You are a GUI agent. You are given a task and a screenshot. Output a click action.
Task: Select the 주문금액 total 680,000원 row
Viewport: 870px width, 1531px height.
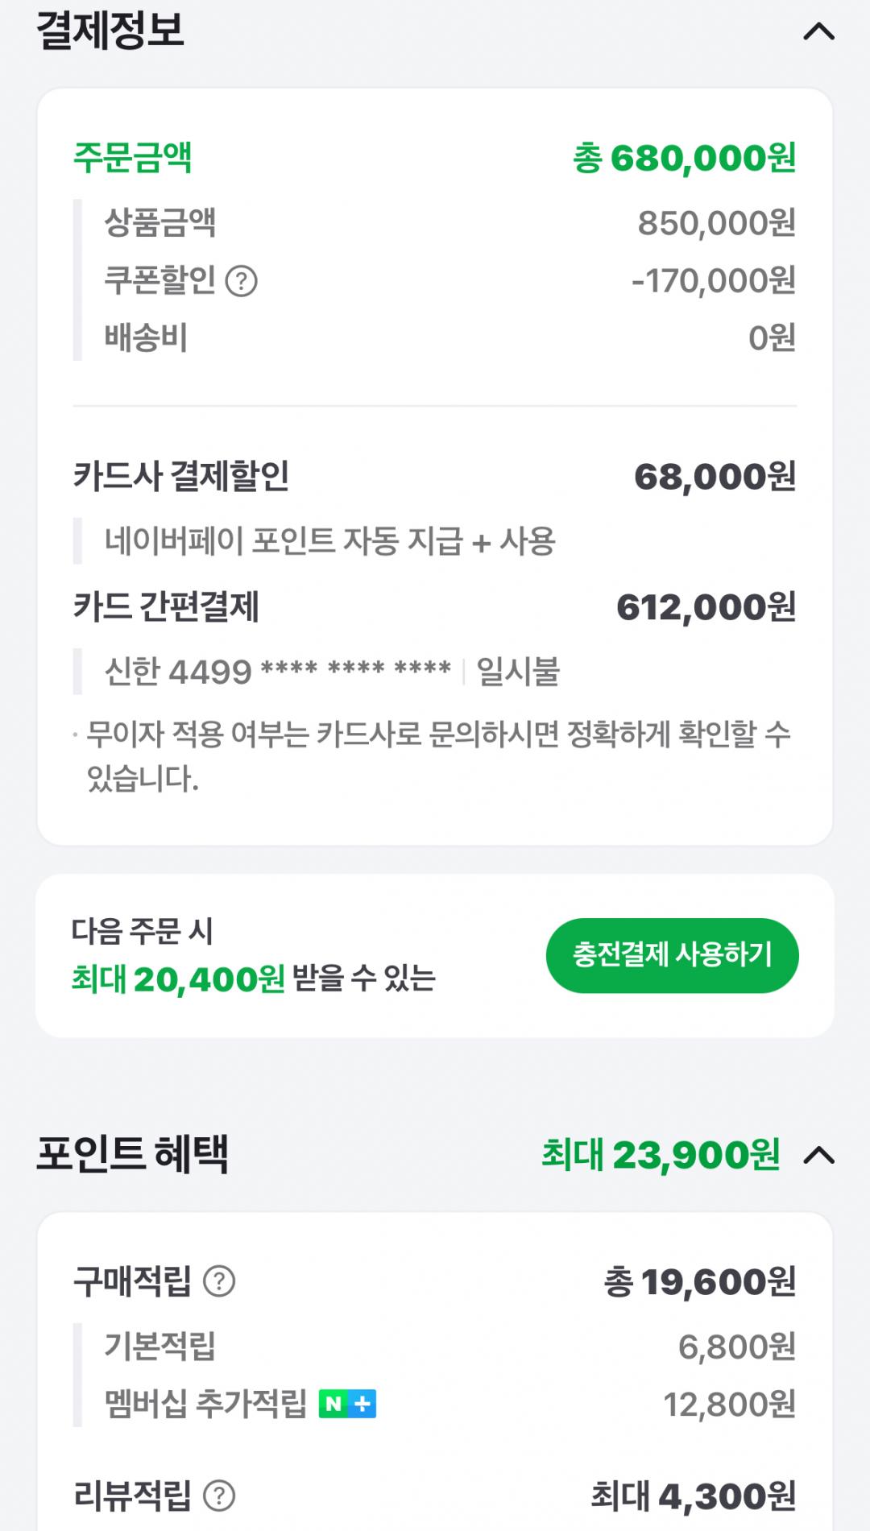tap(435, 158)
